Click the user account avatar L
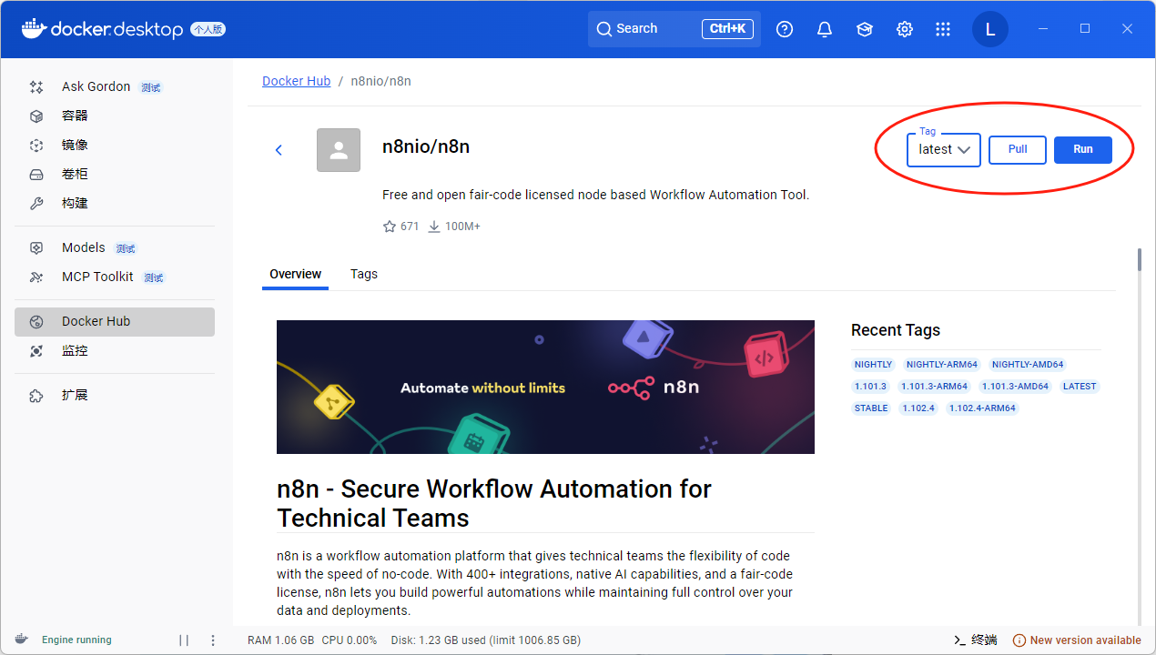 coord(989,29)
